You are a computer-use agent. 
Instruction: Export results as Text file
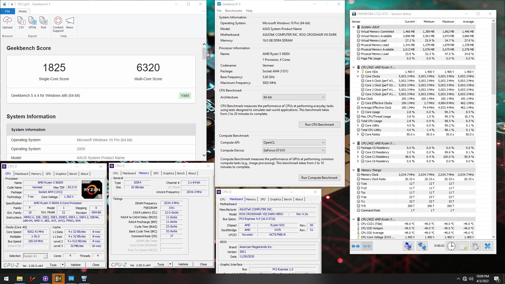point(43,23)
